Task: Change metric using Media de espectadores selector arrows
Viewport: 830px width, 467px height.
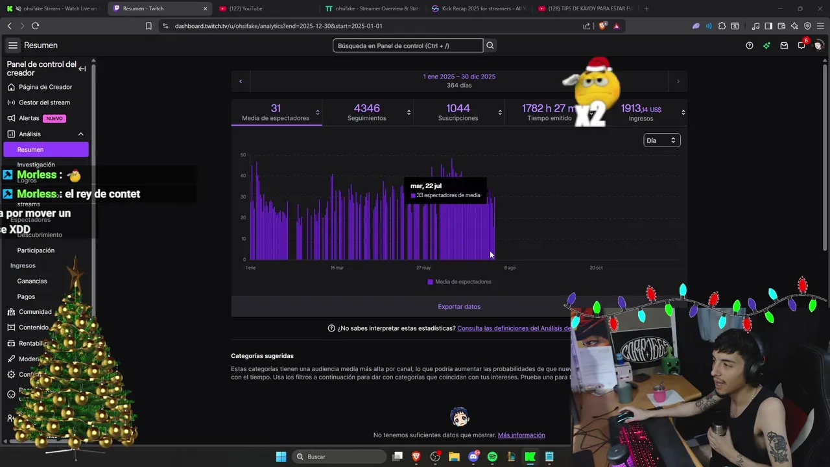Action: (317, 112)
